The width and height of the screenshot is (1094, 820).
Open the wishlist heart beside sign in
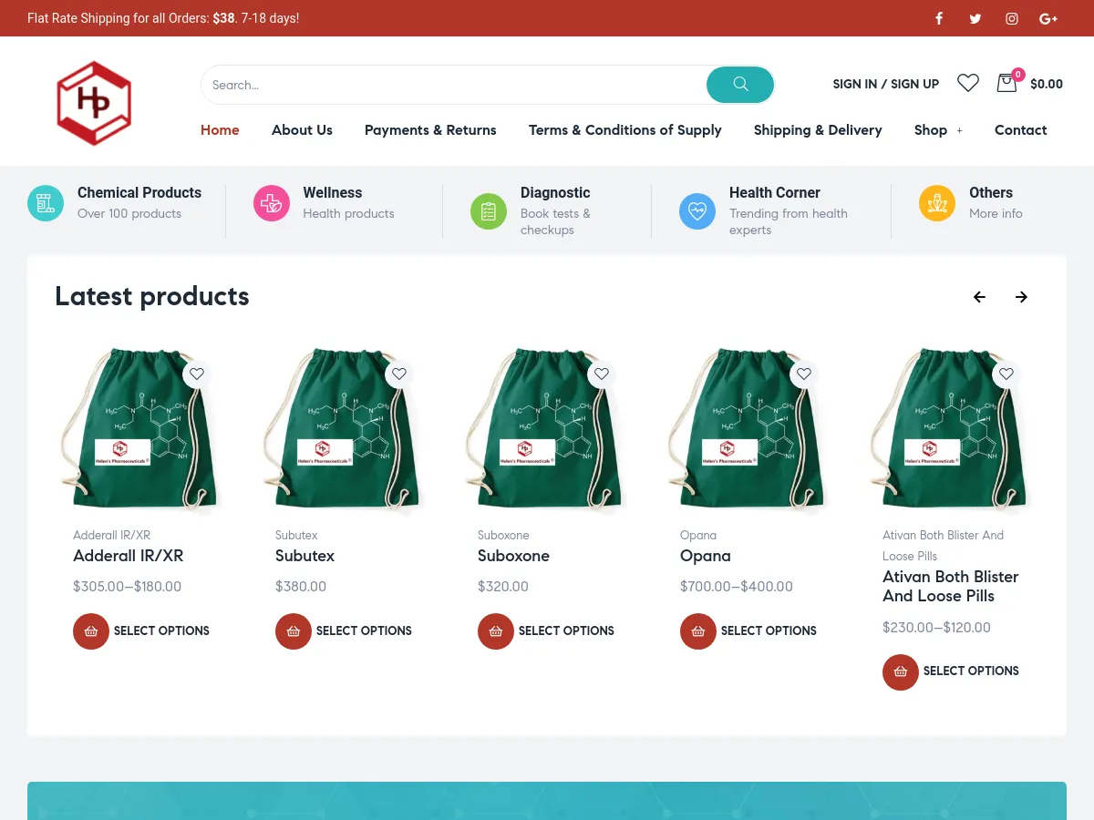point(968,83)
